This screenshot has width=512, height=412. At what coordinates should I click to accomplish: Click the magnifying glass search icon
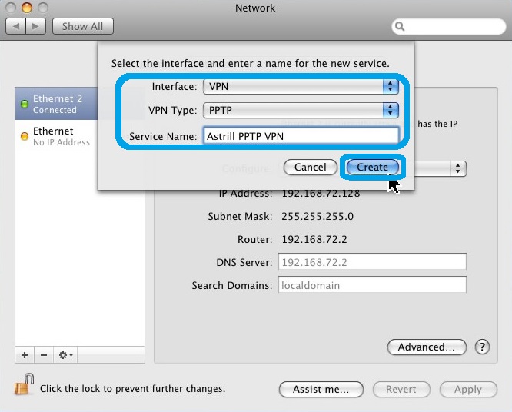coord(400,26)
